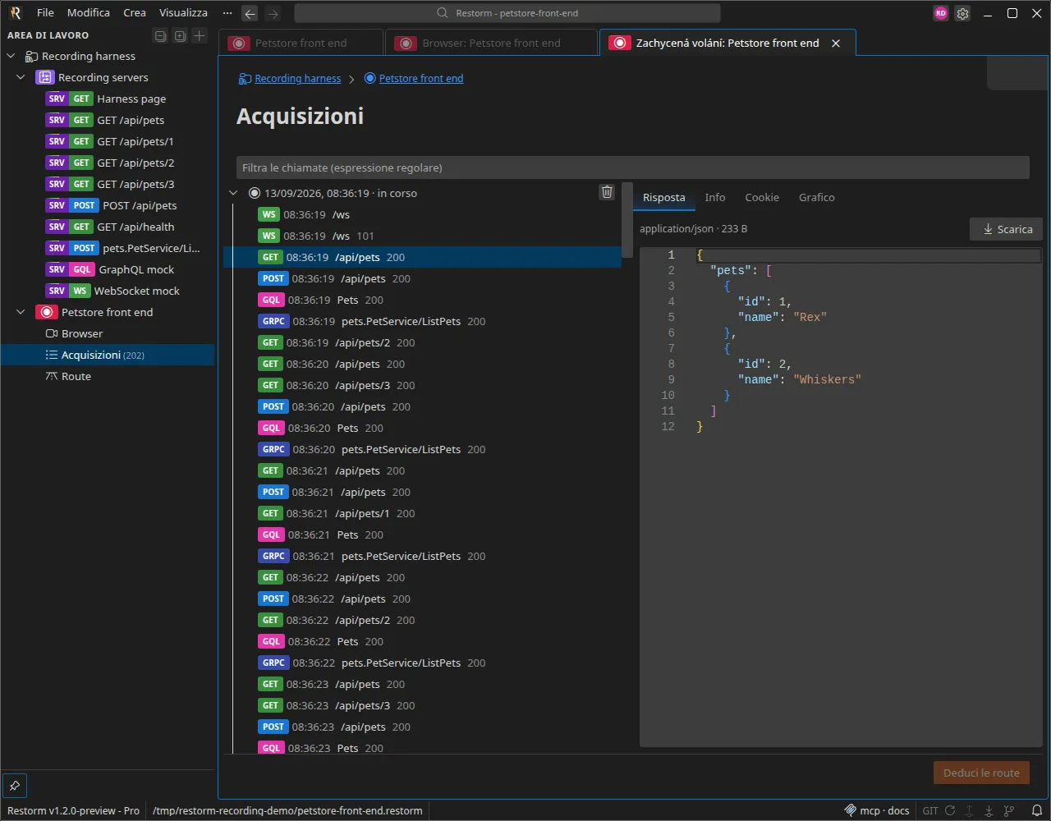Focus the Filtra le chiamate filter field
This screenshot has width=1051, height=821.
(632, 167)
